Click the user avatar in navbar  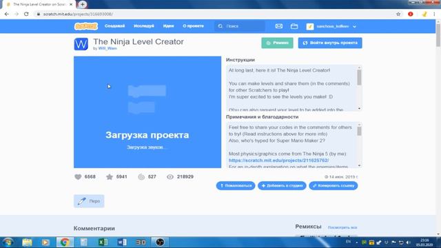(310, 26)
